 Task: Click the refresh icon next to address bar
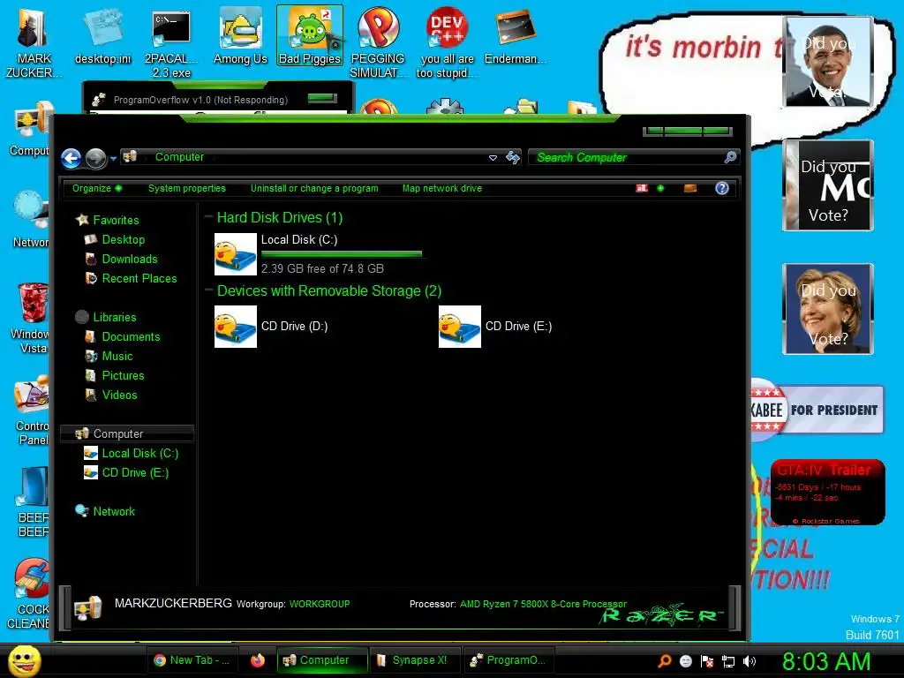[x=513, y=157]
